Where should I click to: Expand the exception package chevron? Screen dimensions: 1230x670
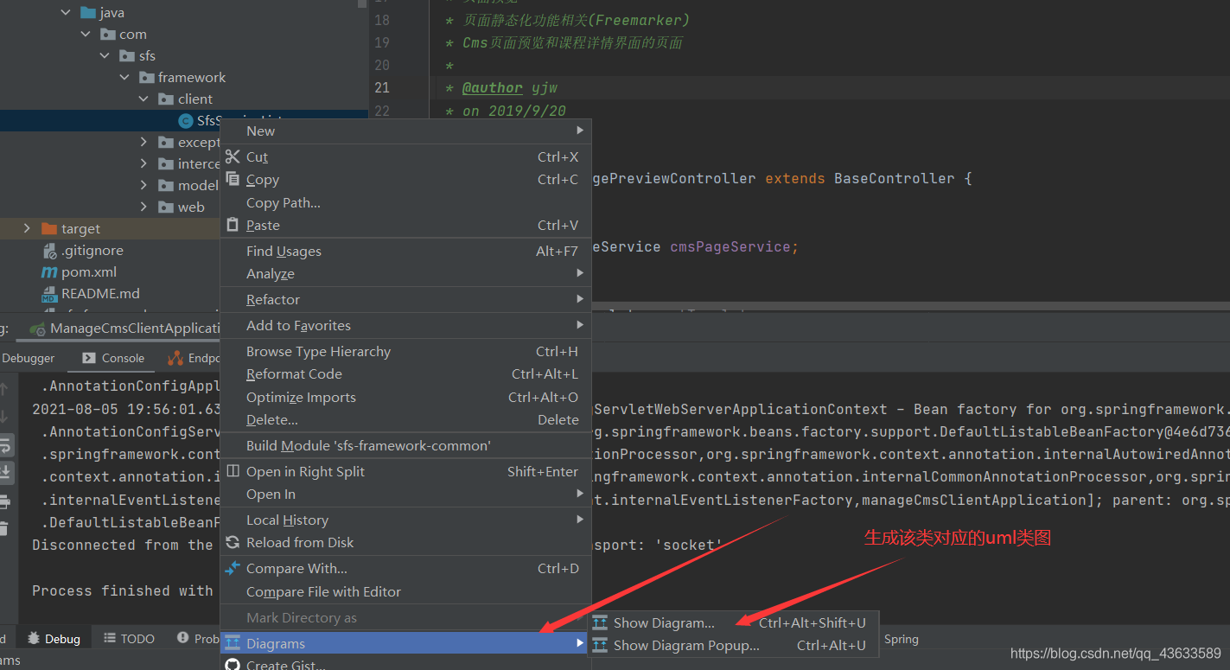click(143, 142)
